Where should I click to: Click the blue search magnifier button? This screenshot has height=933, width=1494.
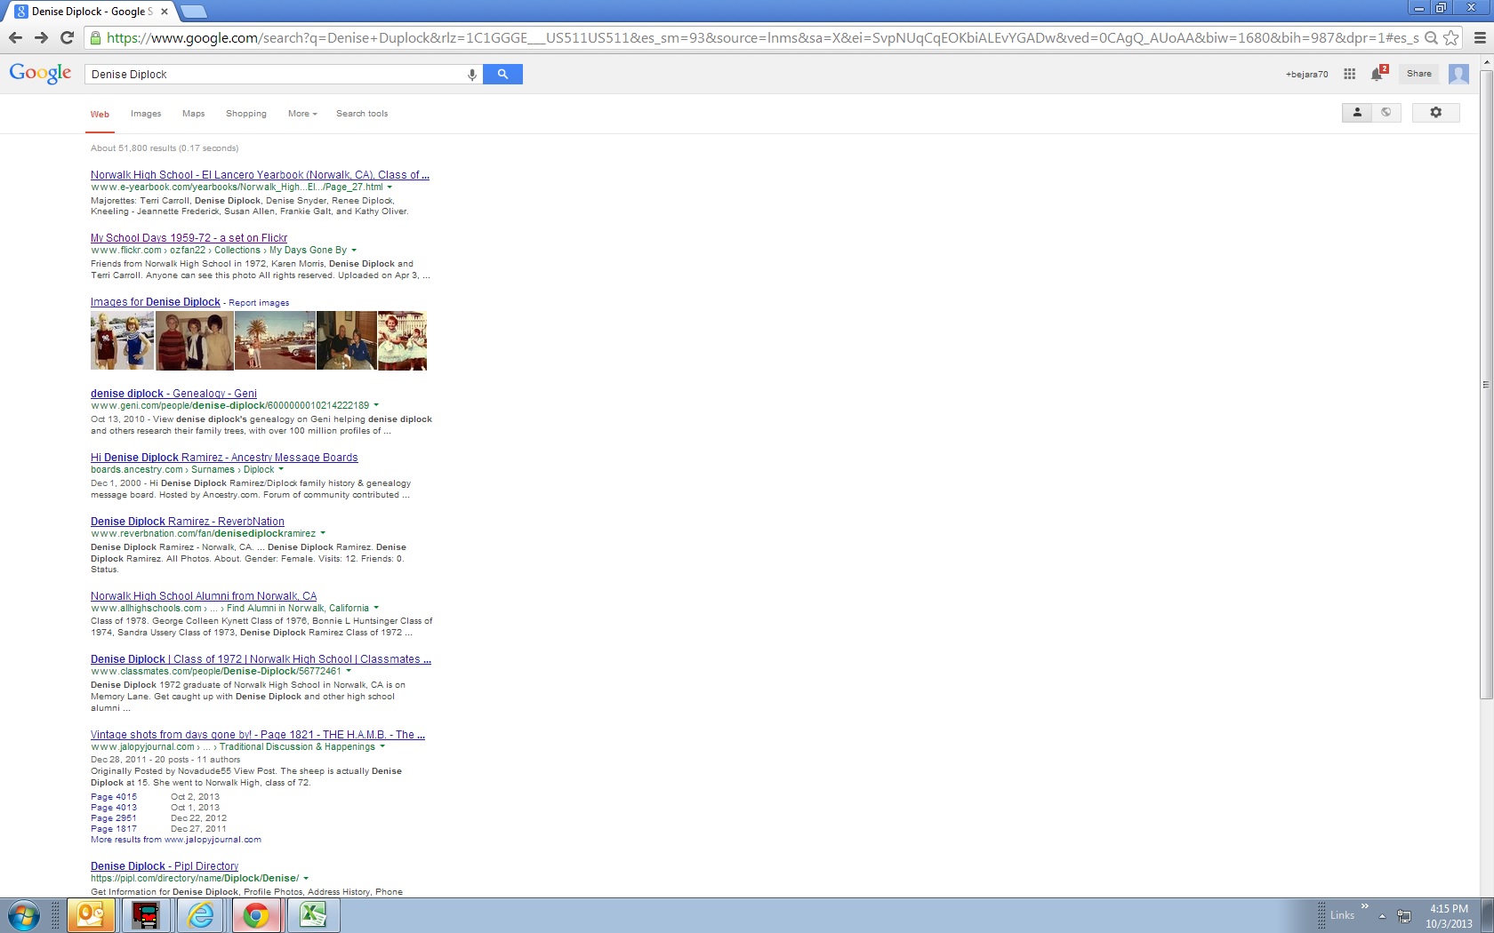[x=502, y=75]
